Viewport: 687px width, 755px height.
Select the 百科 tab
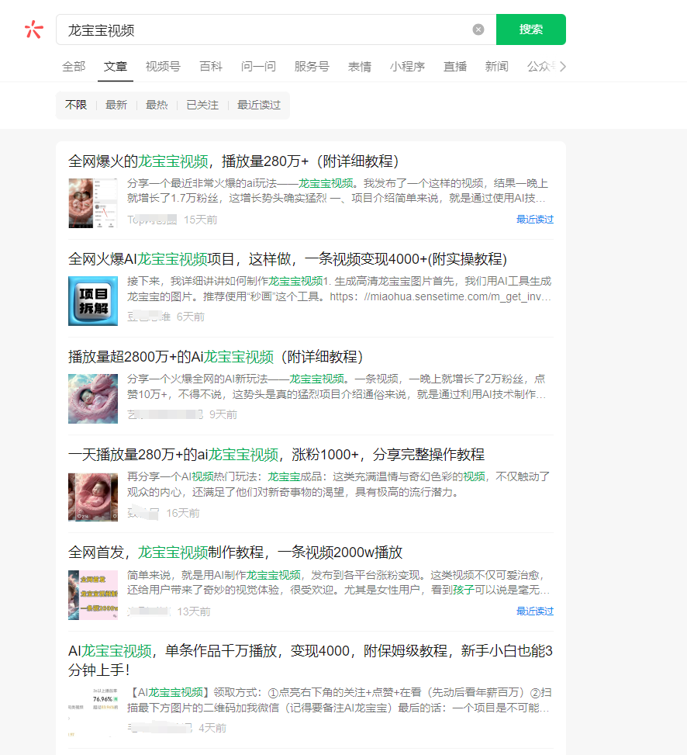[211, 67]
